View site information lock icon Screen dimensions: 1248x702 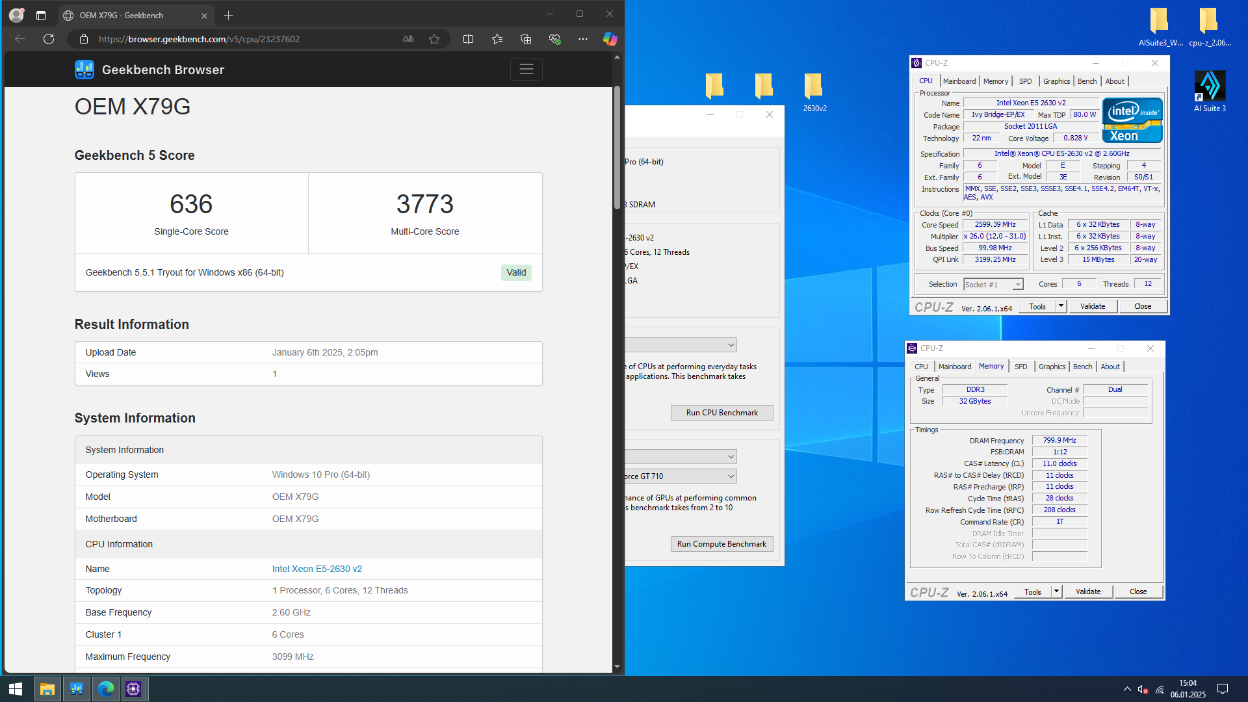[x=84, y=39]
